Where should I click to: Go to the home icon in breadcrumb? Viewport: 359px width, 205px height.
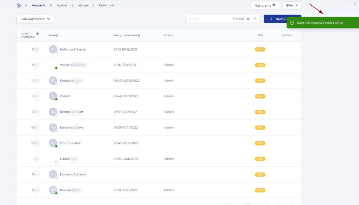pyautogui.click(x=19, y=5)
